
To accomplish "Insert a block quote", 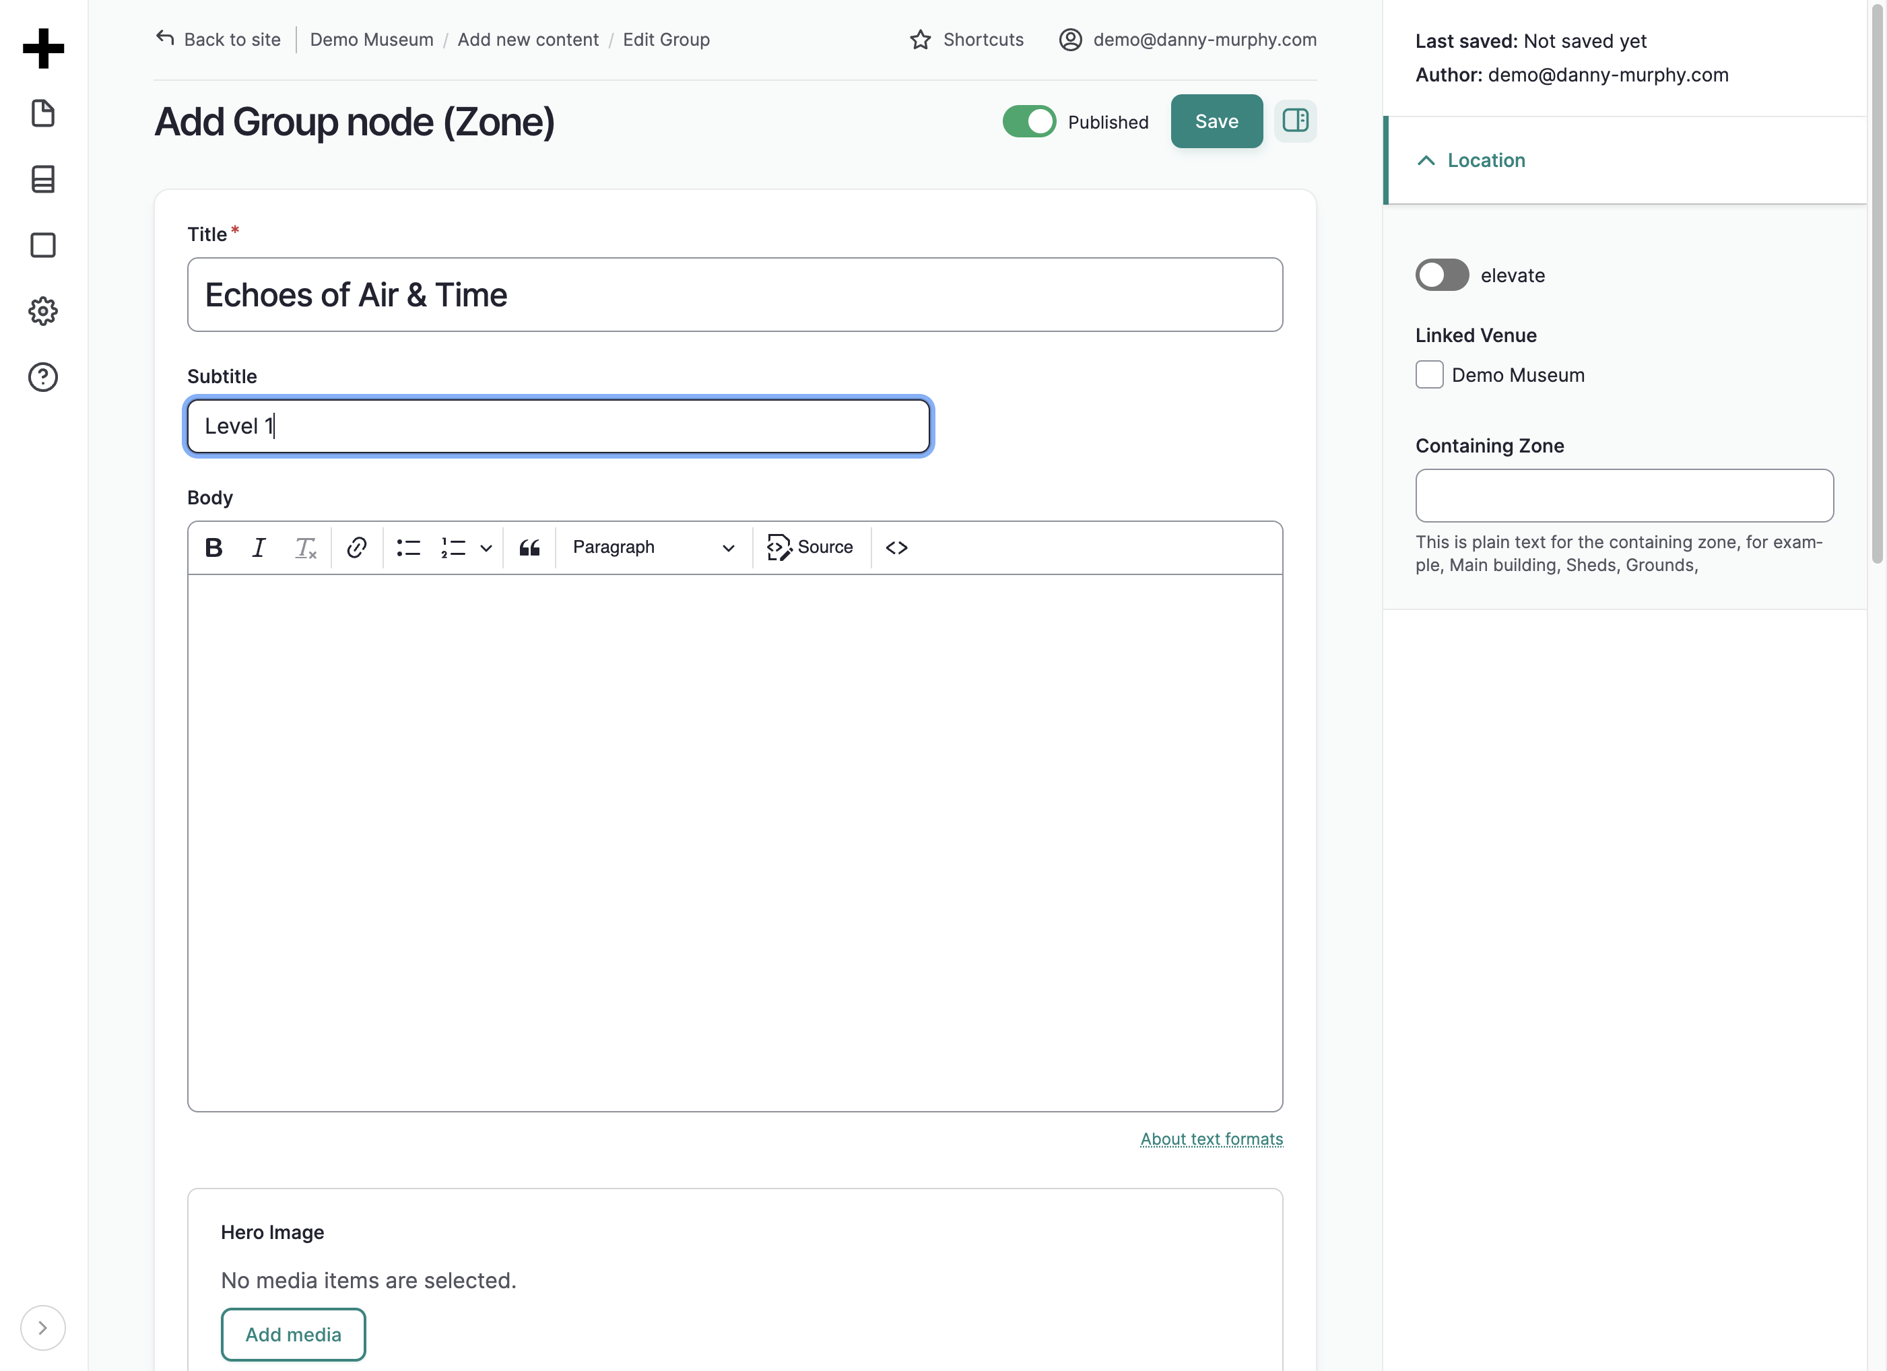I will (x=530, y=547).
